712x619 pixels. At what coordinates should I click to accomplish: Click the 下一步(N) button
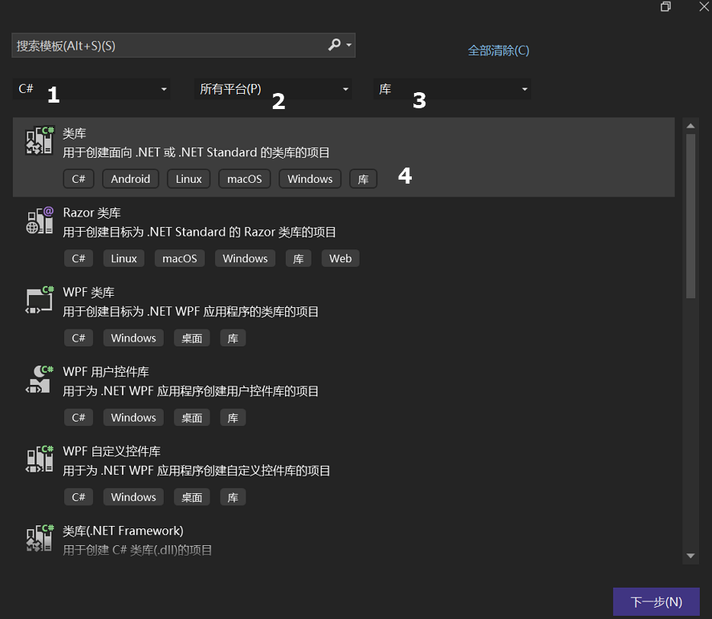pos(656,602)
